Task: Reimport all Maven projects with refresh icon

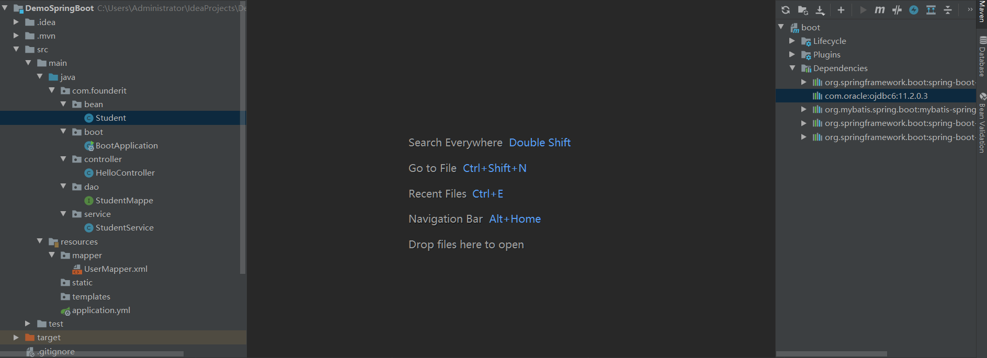Action: tap(786, 10)
